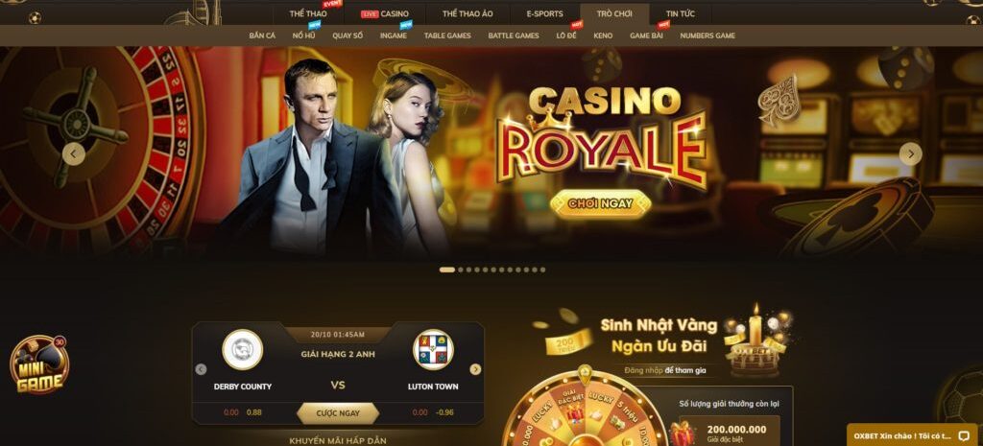Select the second carousel indicator dot
This screenshot has width=983, height=446.
tap(461, 270)
